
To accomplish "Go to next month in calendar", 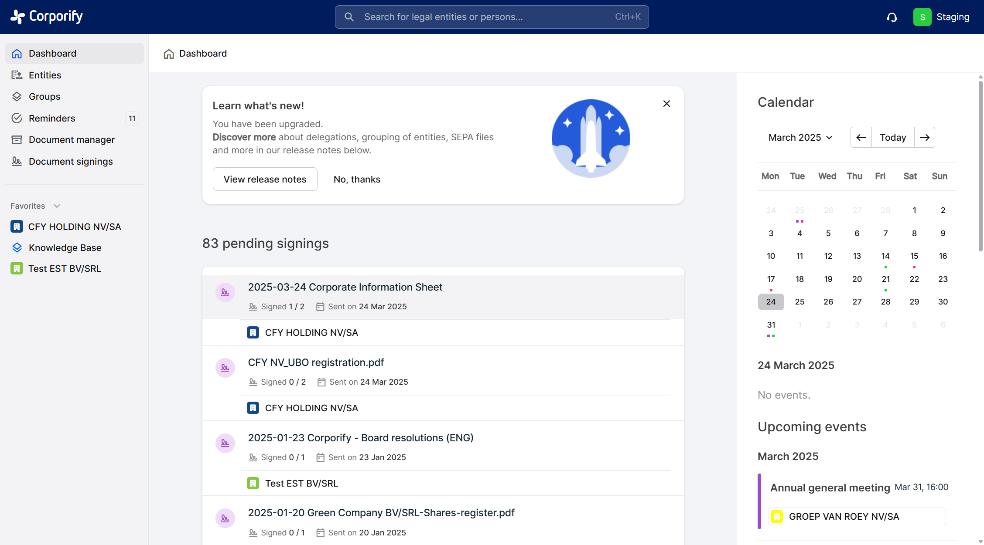I will coord(924,138).
